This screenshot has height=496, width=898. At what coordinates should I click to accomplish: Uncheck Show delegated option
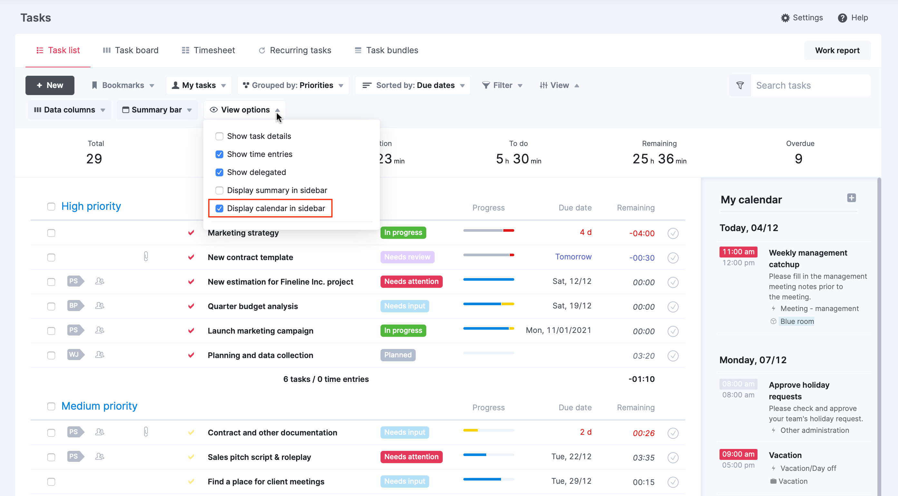pyautogui.click(x=219, y=172)
